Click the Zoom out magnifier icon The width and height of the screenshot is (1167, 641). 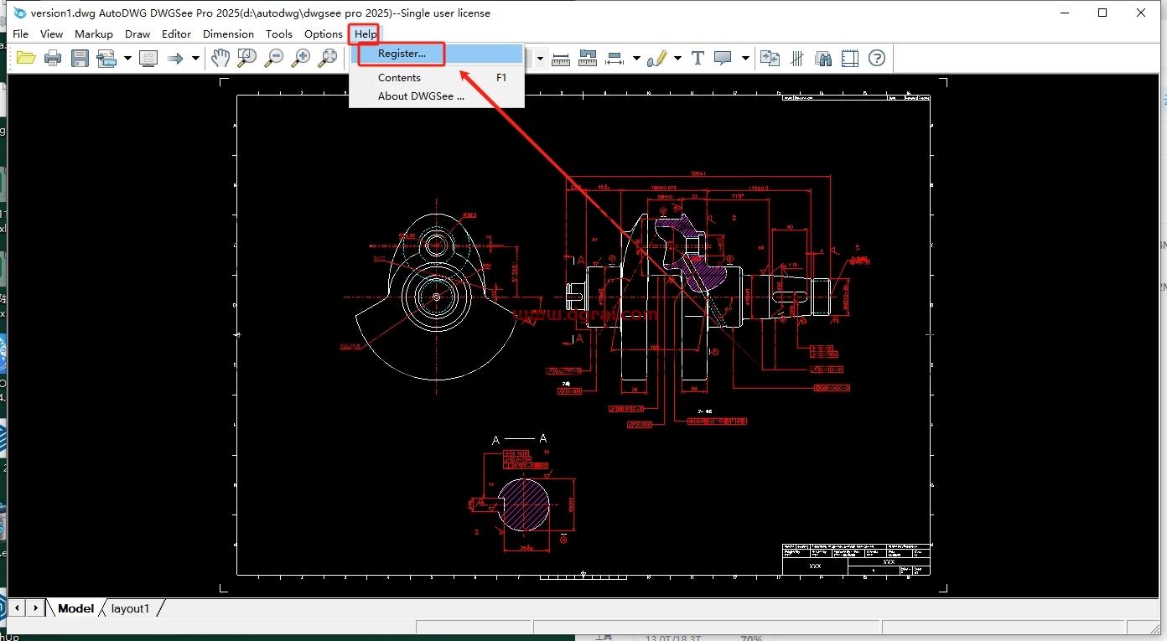click(274, 58)
